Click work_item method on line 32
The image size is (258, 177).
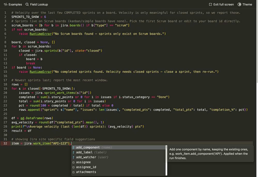click(x=42, y=144)
